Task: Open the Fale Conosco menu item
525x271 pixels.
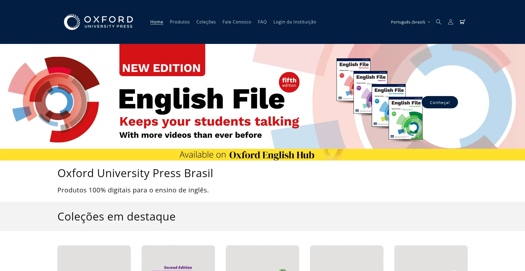Action: 237,22
